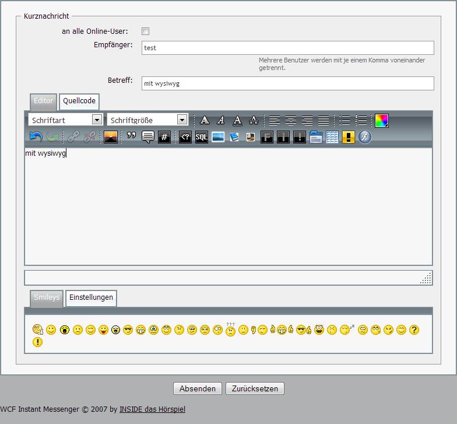The width and height of the screenshot is (457, 424).
Task: Click the blue book toolbar icon
Action: [x=234, y=136]
